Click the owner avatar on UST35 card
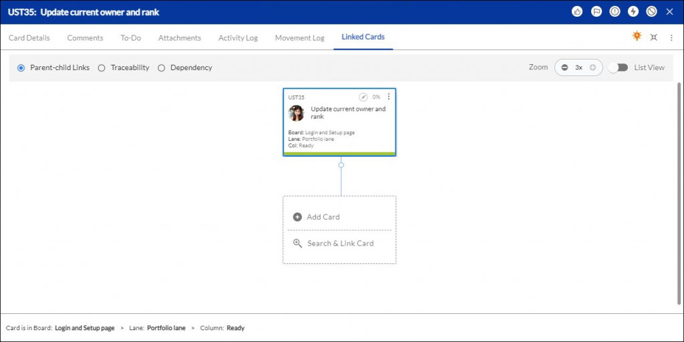 296,113
